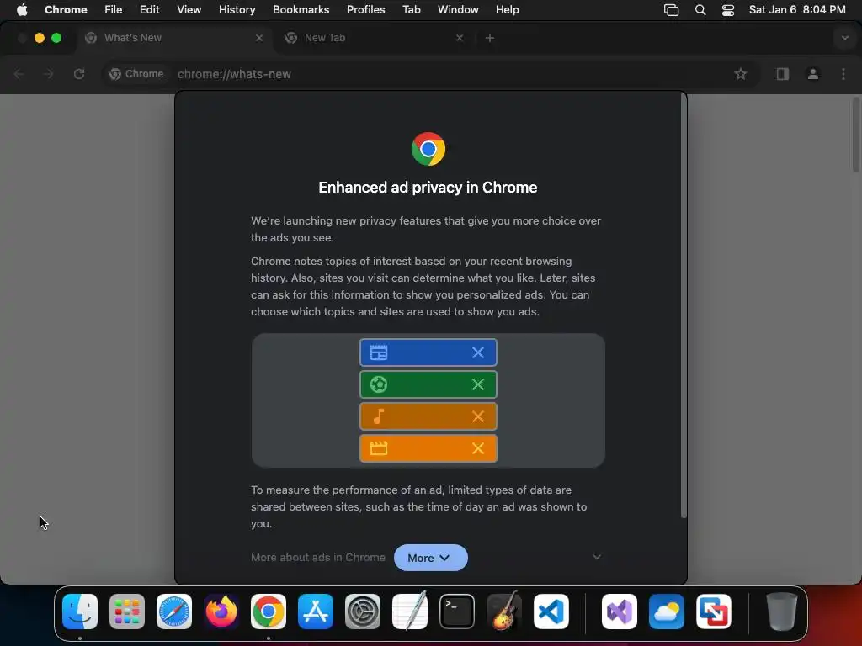This screenshot has width=862, height=646.
Task: Bookmark this tab with the star icon
Action: (741, 74)
